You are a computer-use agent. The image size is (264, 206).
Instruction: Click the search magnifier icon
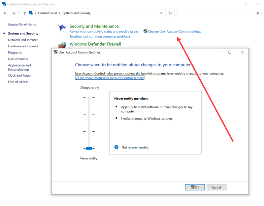coord(258,13)
